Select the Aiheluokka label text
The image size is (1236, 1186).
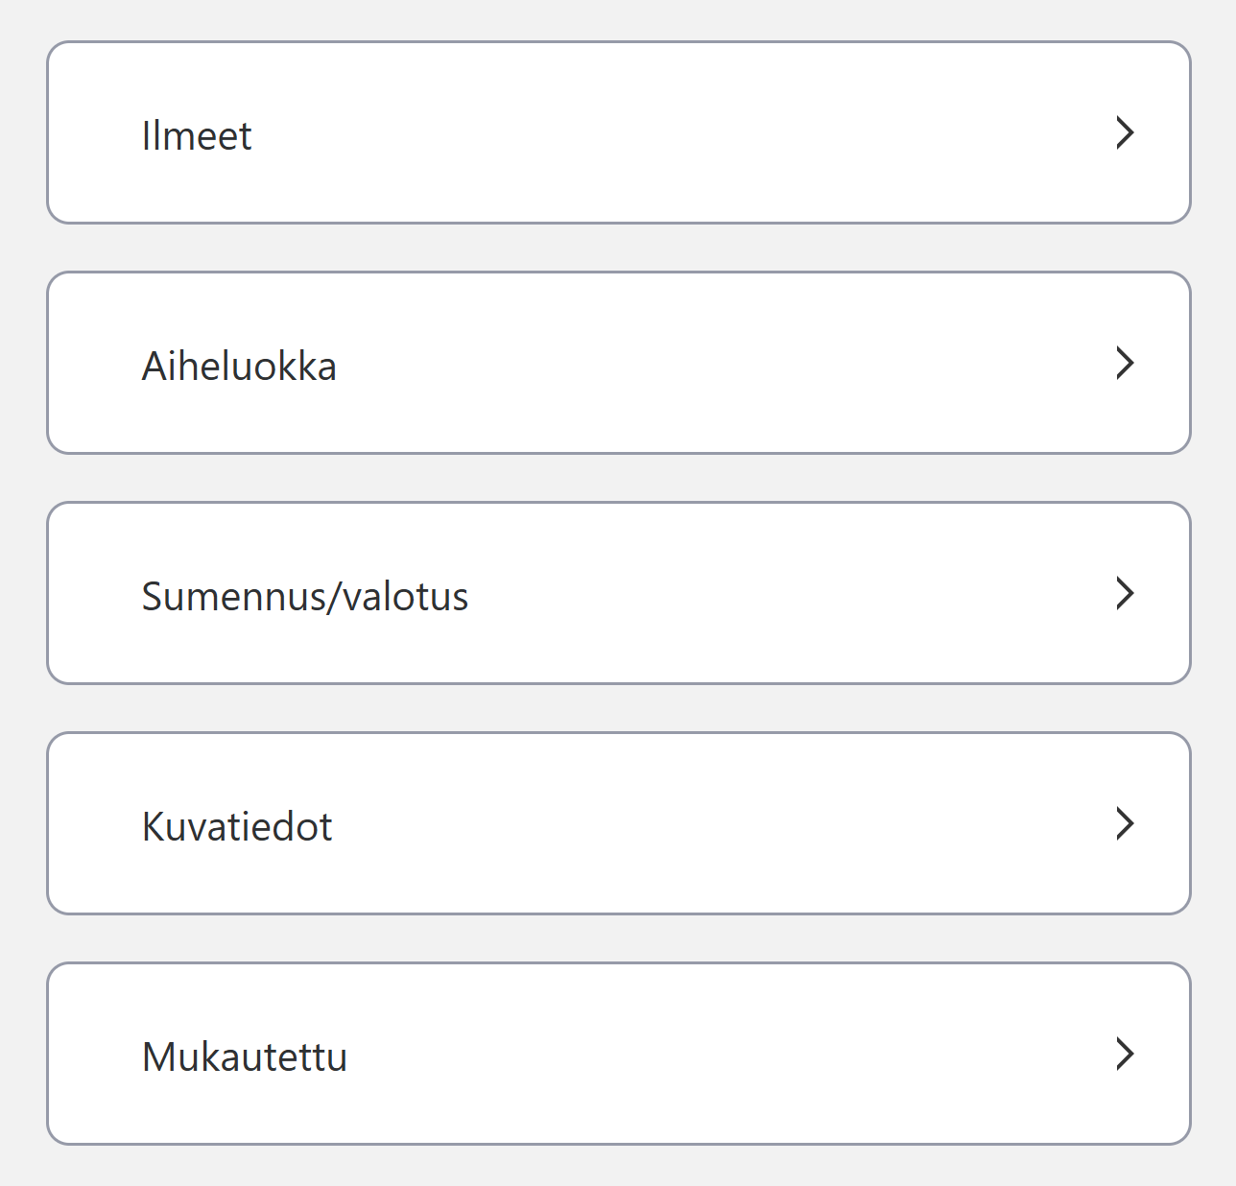coord(239,366)
